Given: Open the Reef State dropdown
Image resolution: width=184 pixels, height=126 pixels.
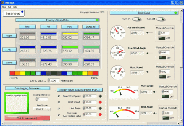Looking at the screenshot, I should (42, 109).
